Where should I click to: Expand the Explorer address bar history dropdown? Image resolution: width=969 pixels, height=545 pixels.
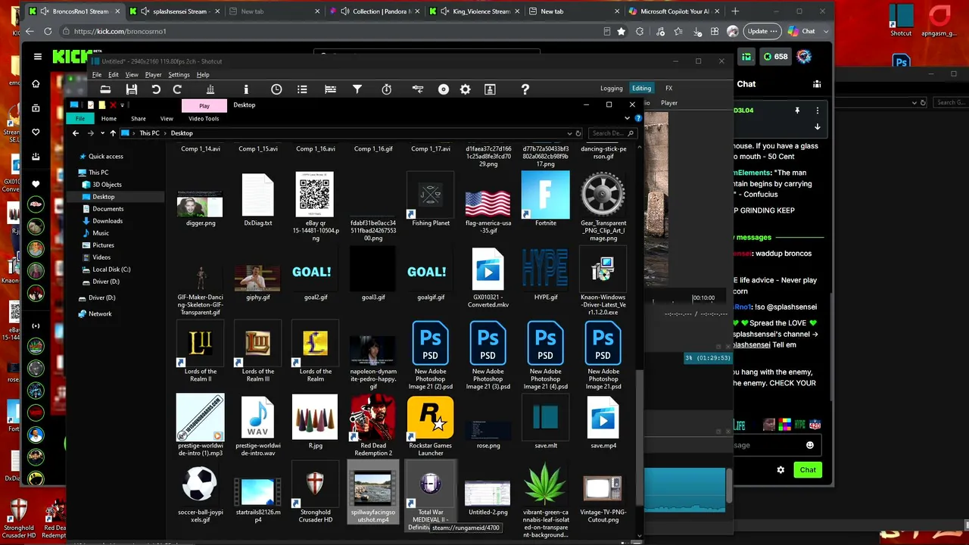pyautogui.click(x=569, y=133)
